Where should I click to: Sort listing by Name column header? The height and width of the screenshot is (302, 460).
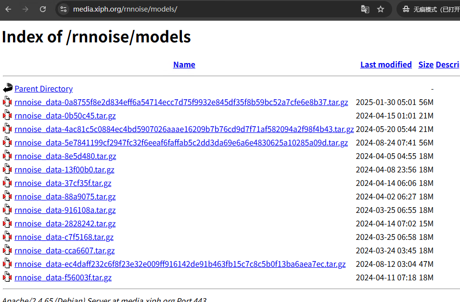coord(184,65)
